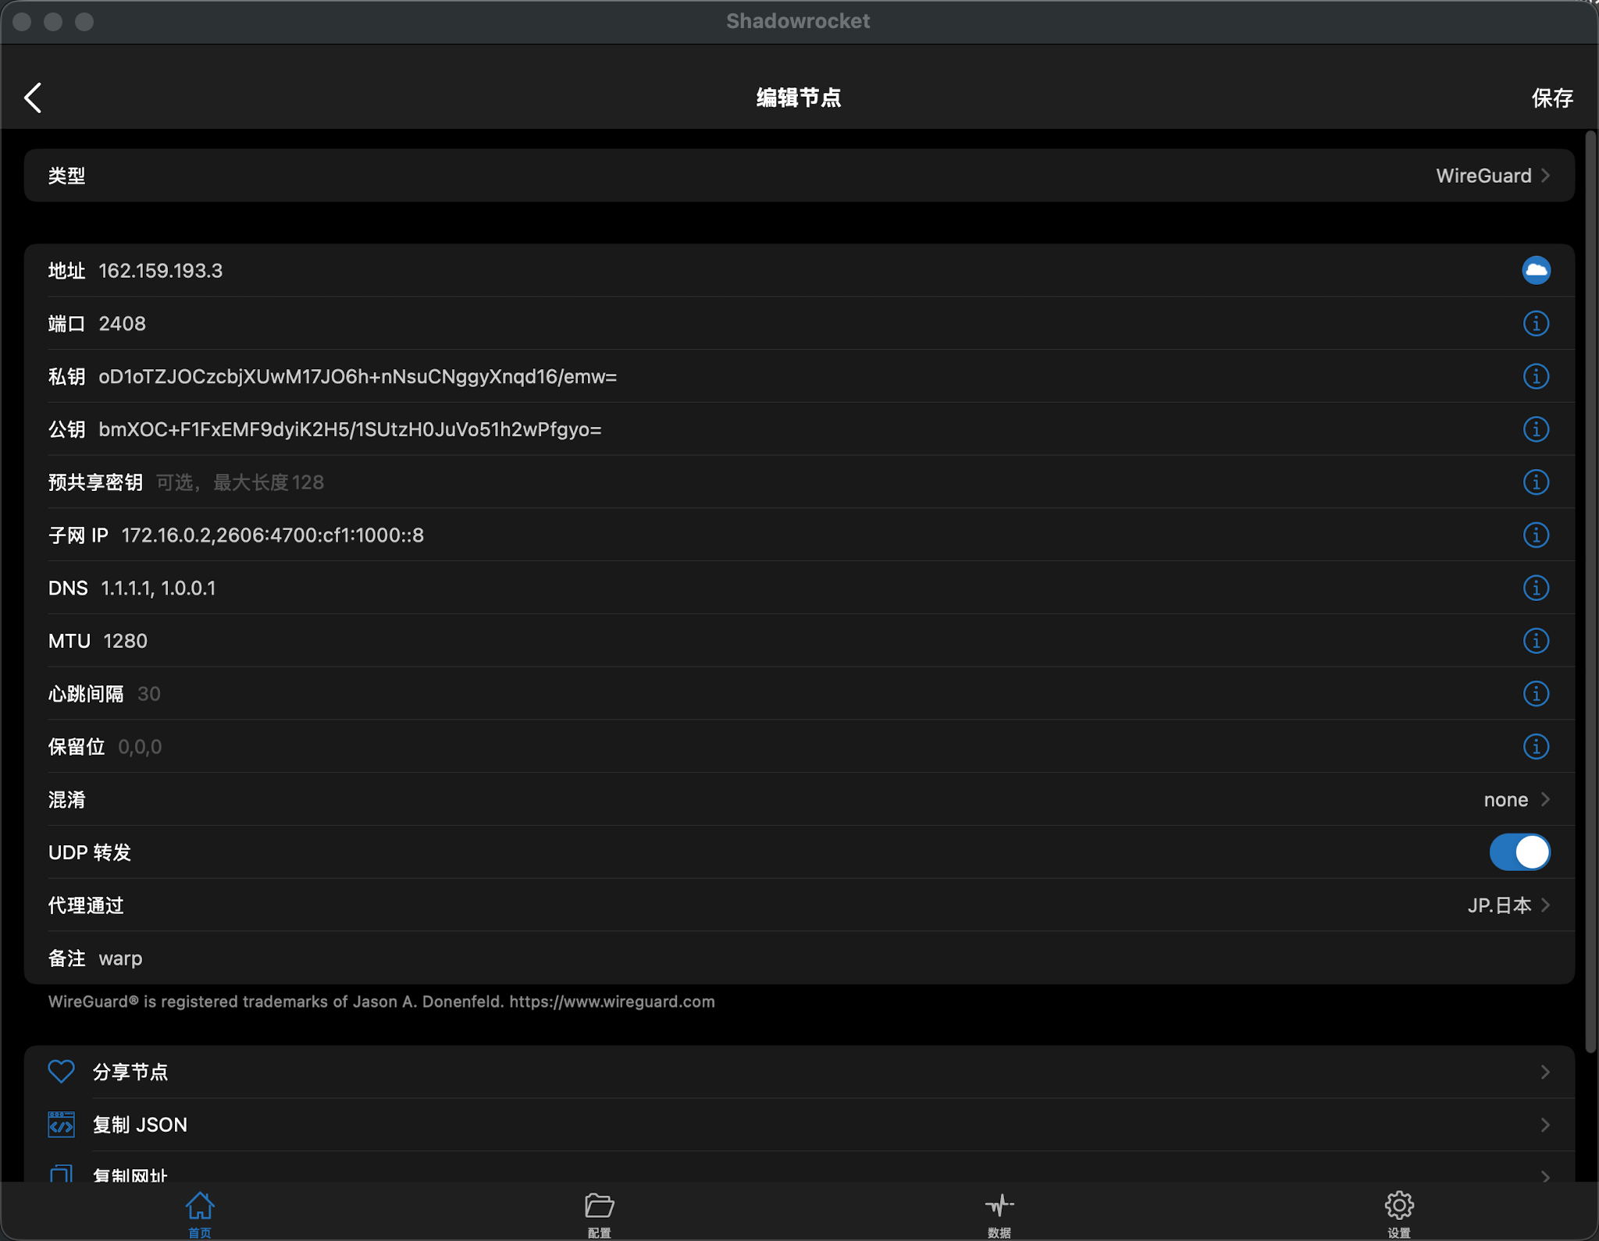The height and width of the screenshot is (1241, 1599).
Task: Open the 数据 data tab
Action: 999,1213
